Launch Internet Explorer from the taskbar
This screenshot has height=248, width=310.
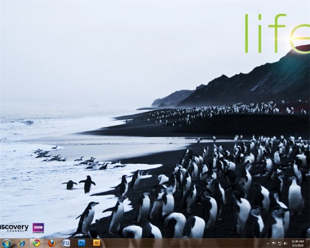[21, 243]
